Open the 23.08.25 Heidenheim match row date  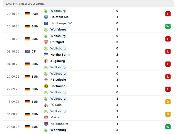point(13,127)
